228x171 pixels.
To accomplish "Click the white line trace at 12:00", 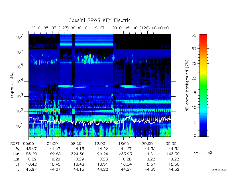I will click(x=100, y=120).
